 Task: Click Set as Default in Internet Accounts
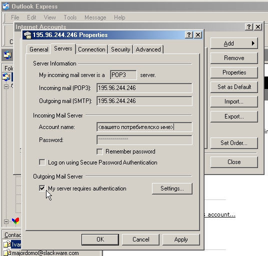point(234,87)
